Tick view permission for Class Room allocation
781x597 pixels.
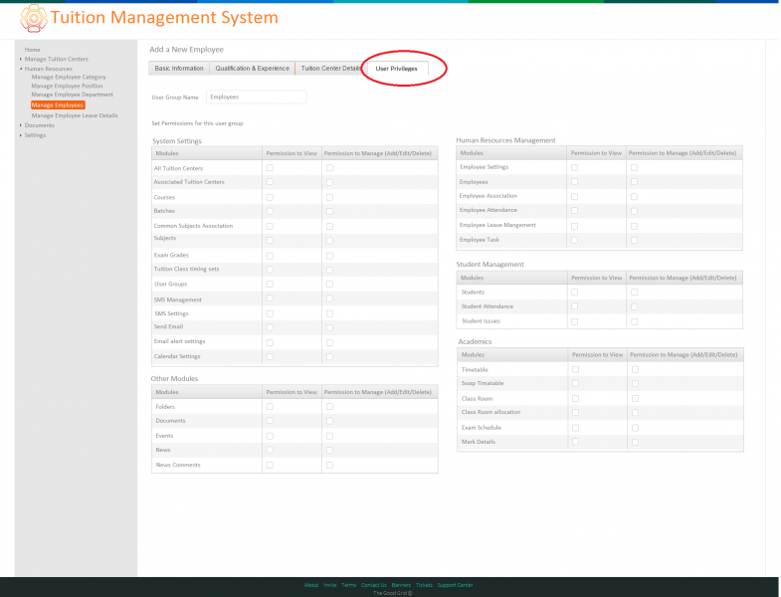coord(575,413)
